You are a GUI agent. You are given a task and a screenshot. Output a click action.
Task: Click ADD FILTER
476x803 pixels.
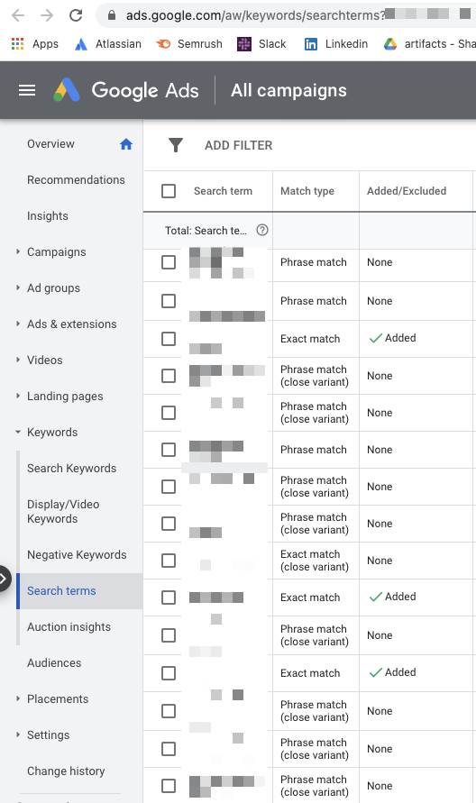[x=238, y=145]
